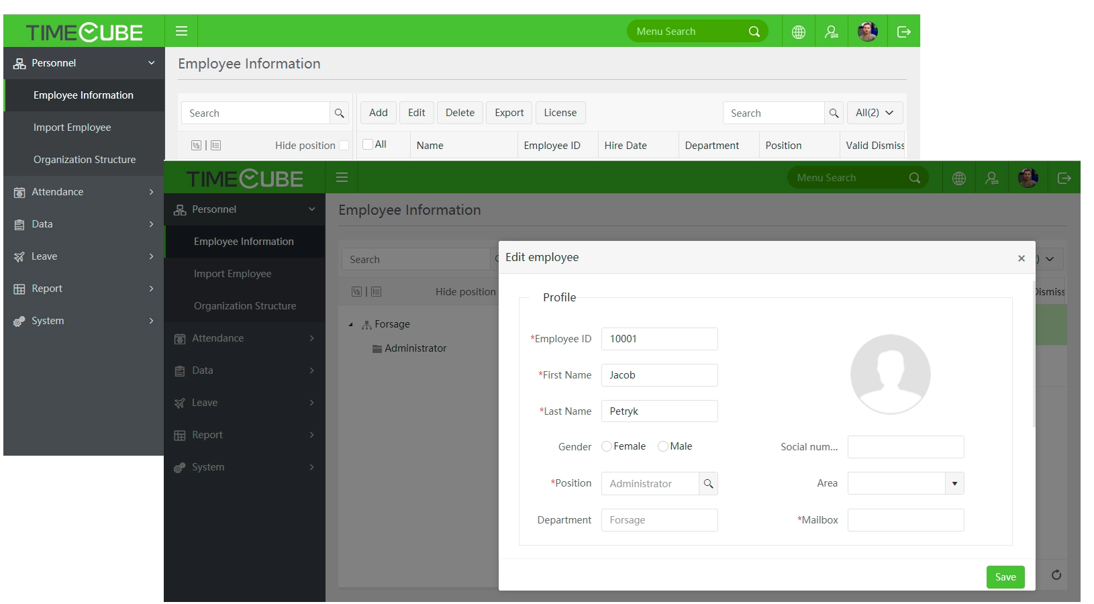
Task: Click the user account icon in top header
Action: 832,32
